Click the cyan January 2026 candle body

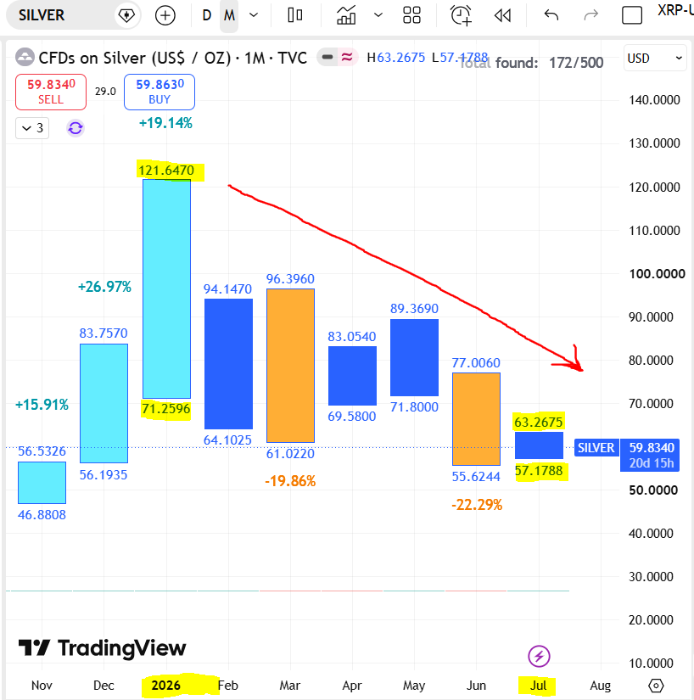[166, 288]
